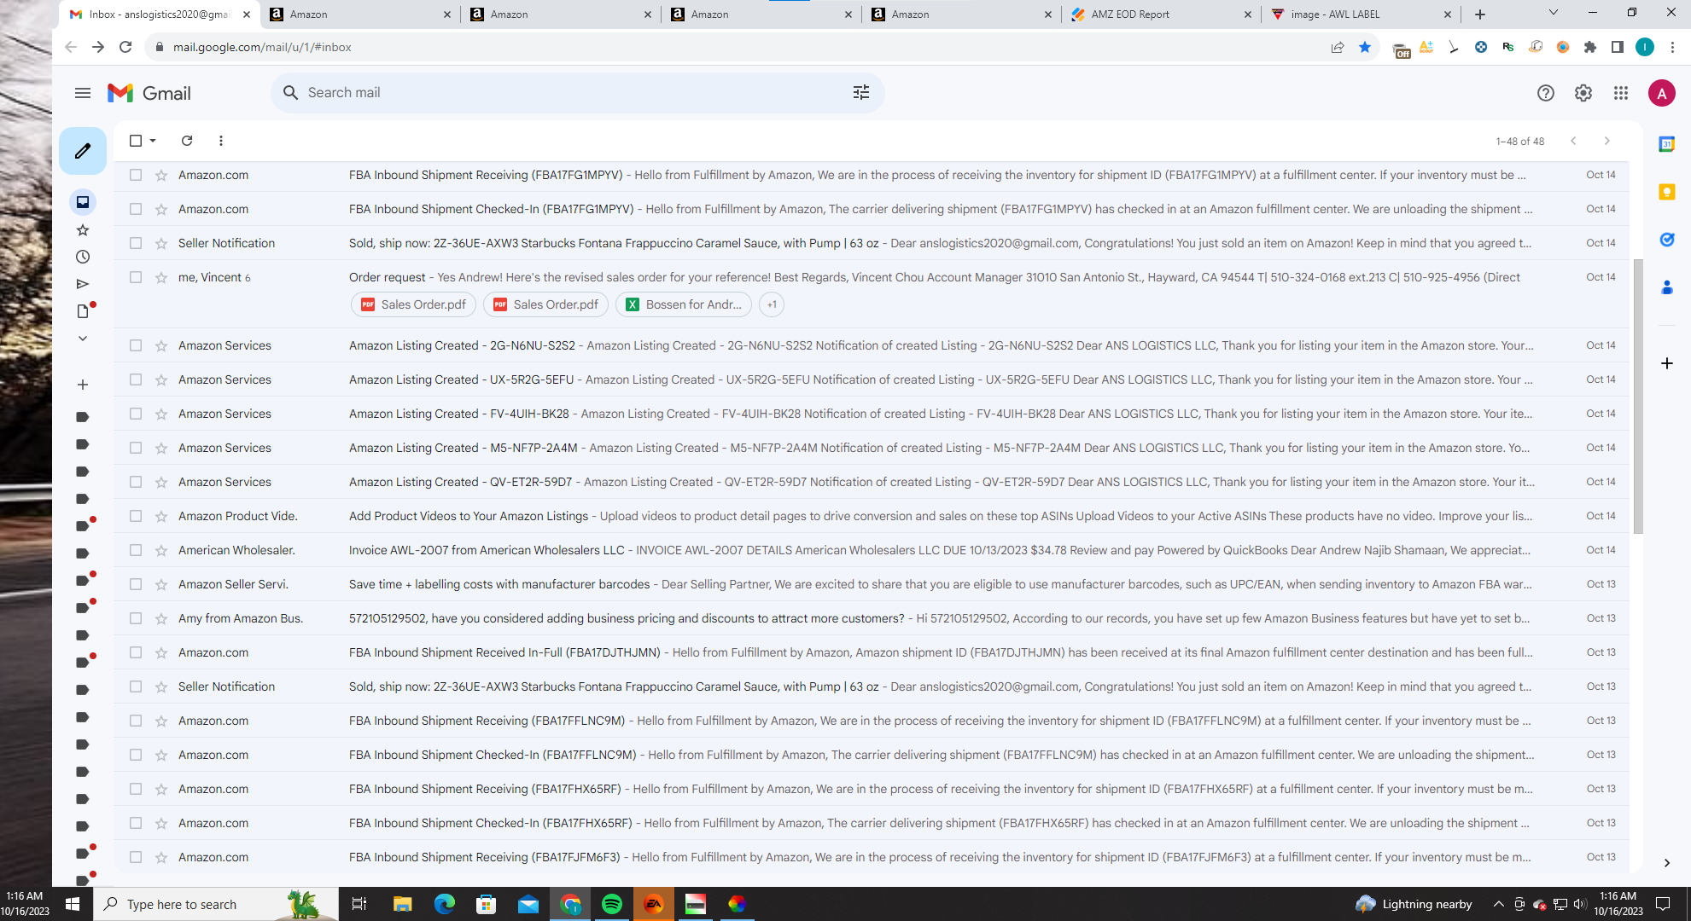The image size is (1691, 921).
Task: Show the side panel arrow
Action: point(1666,863)
